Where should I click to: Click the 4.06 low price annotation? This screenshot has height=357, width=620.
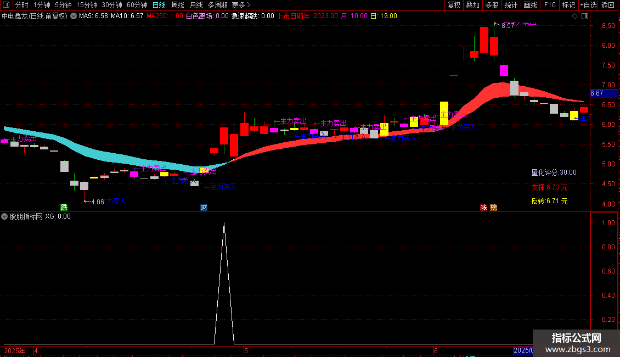(x=97, y=202)
